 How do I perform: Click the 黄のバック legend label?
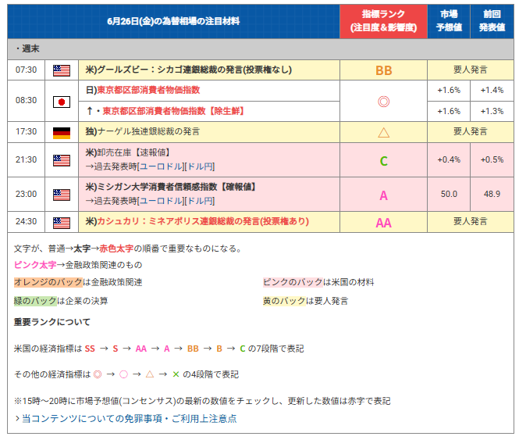pos(284,301)
